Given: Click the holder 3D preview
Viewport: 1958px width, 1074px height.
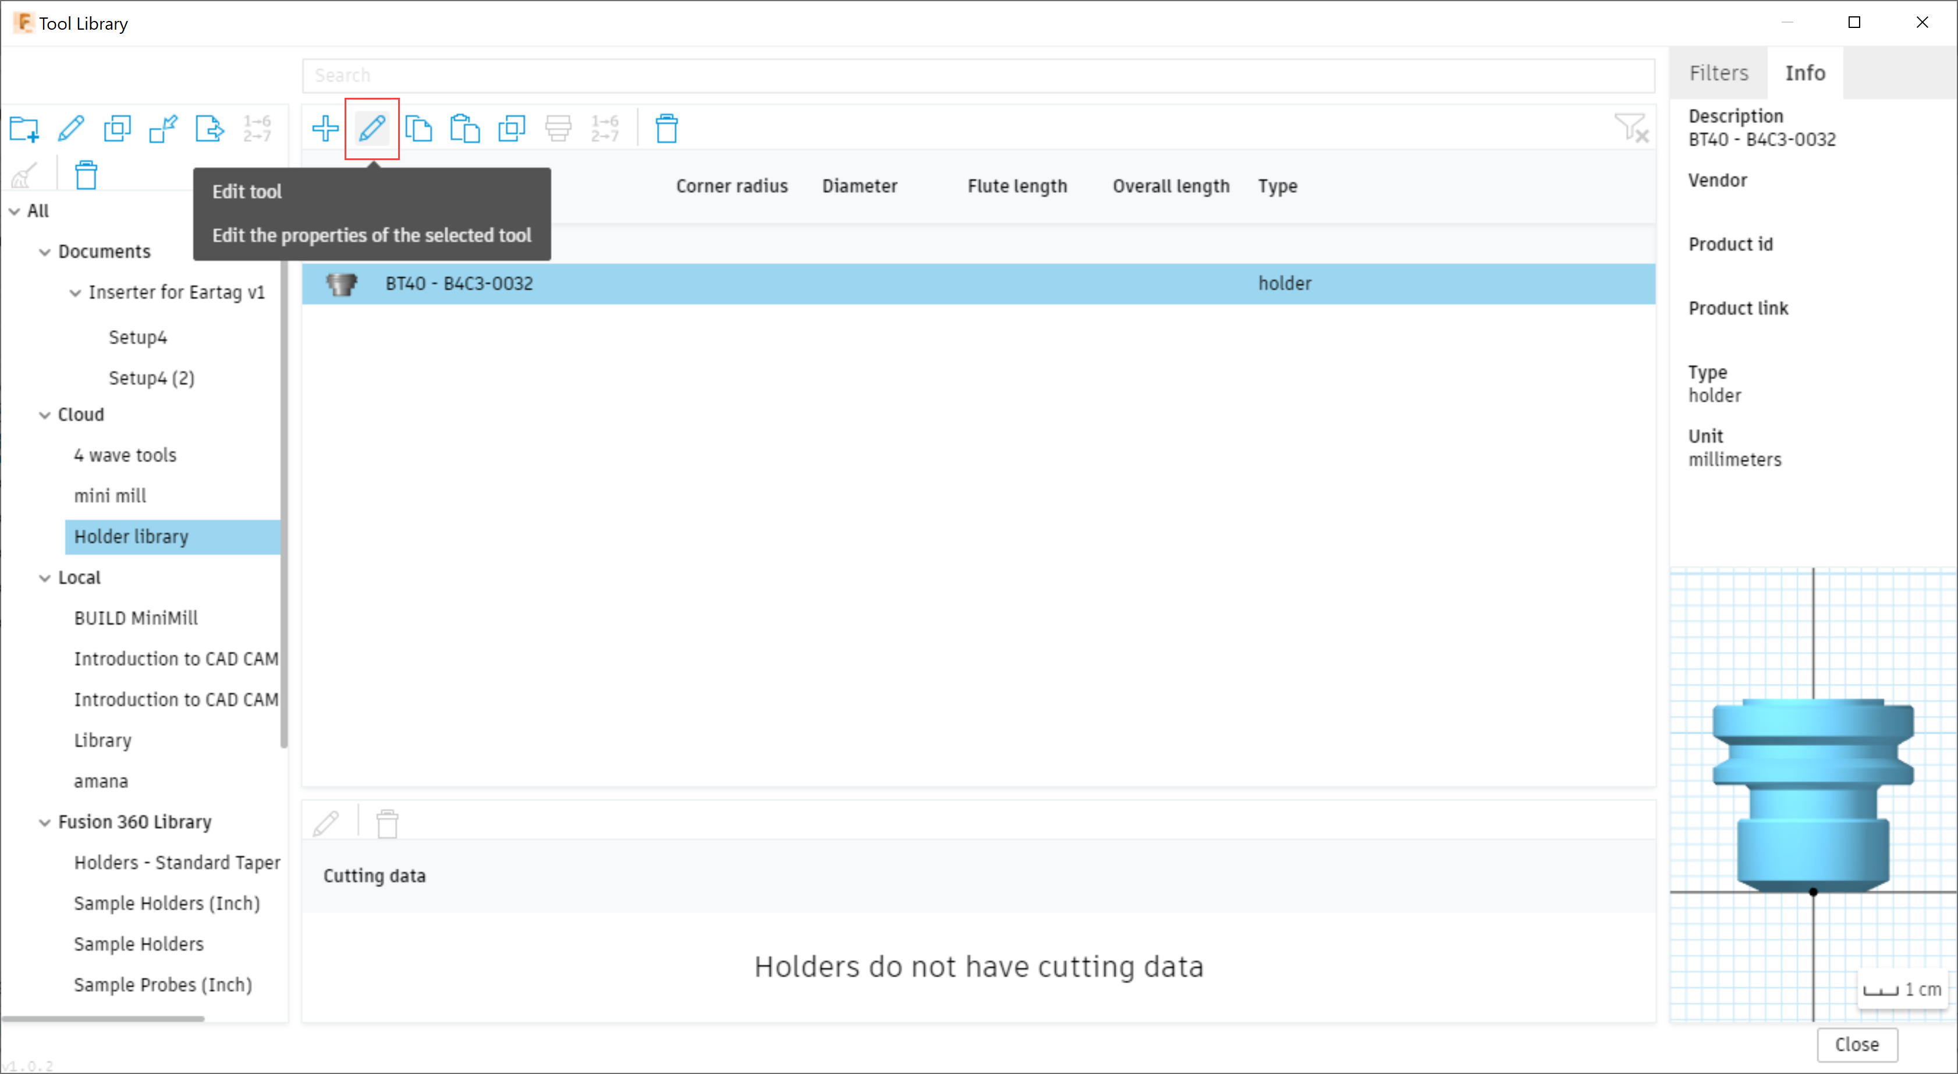Looking at the screenshot, I should [1812, 794].
